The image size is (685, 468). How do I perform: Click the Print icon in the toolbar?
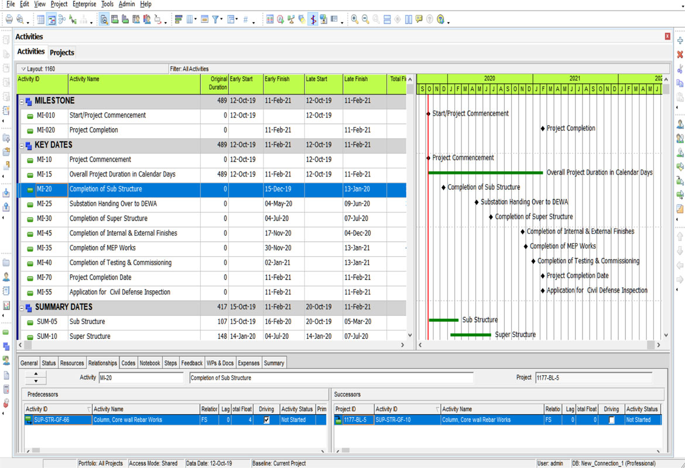tap(9, 19)
